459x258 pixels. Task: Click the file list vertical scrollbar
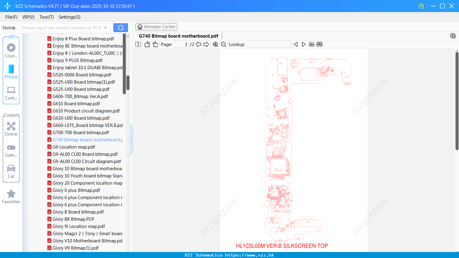128,83
